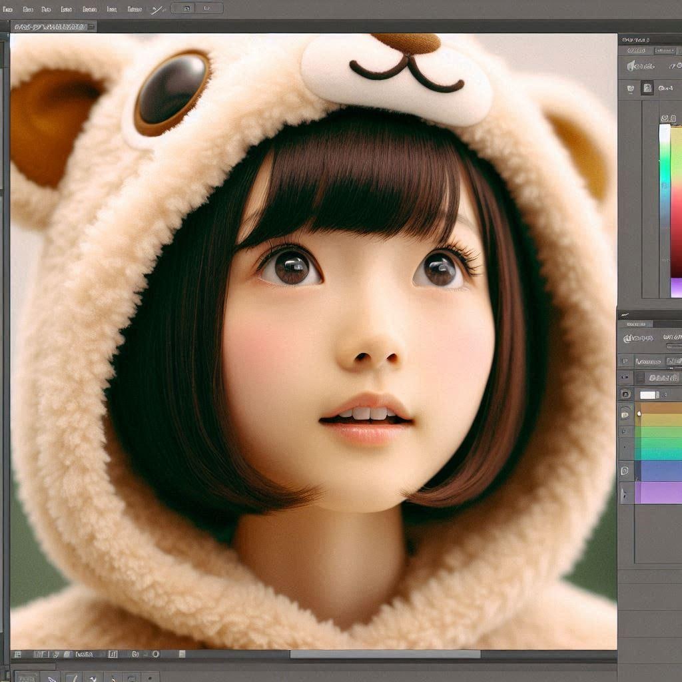This screenshot has height=682, width=682.
Task: Click the camera-like icon left of the white thumbnail
Action: 626,394
